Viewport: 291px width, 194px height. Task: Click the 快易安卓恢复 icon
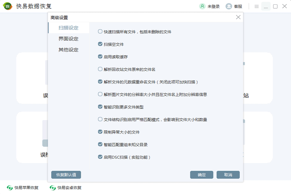coord(53,188)
